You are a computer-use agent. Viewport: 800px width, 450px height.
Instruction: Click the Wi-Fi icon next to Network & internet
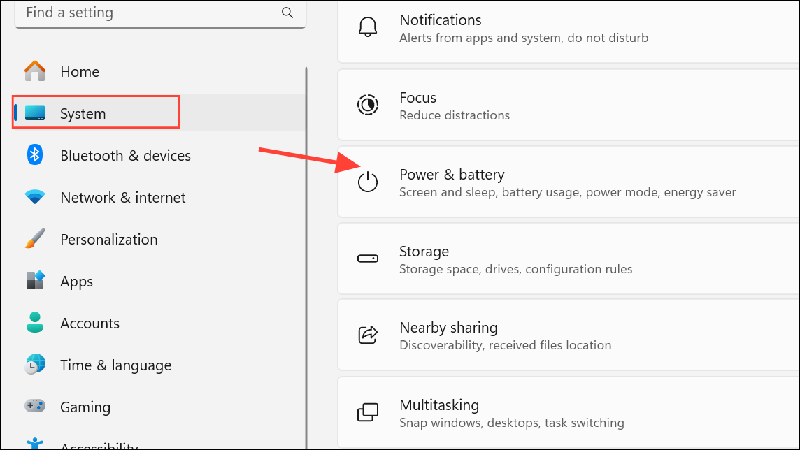click(34, 197)
